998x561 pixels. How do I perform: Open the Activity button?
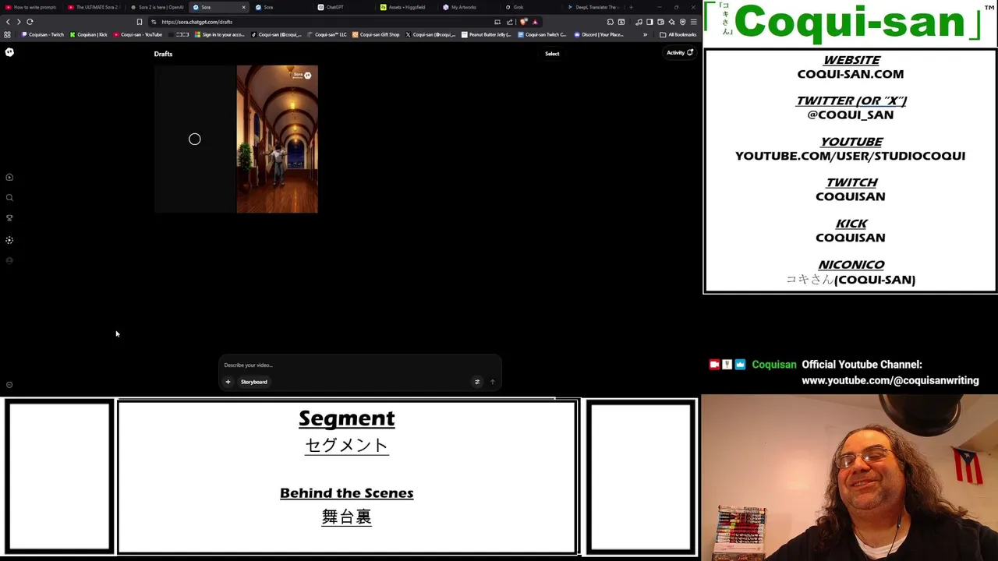pos(679,53)
